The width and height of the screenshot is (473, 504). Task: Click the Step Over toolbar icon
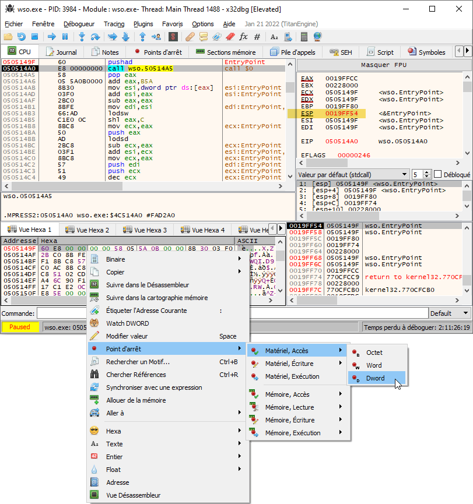[x=95, y=37]
